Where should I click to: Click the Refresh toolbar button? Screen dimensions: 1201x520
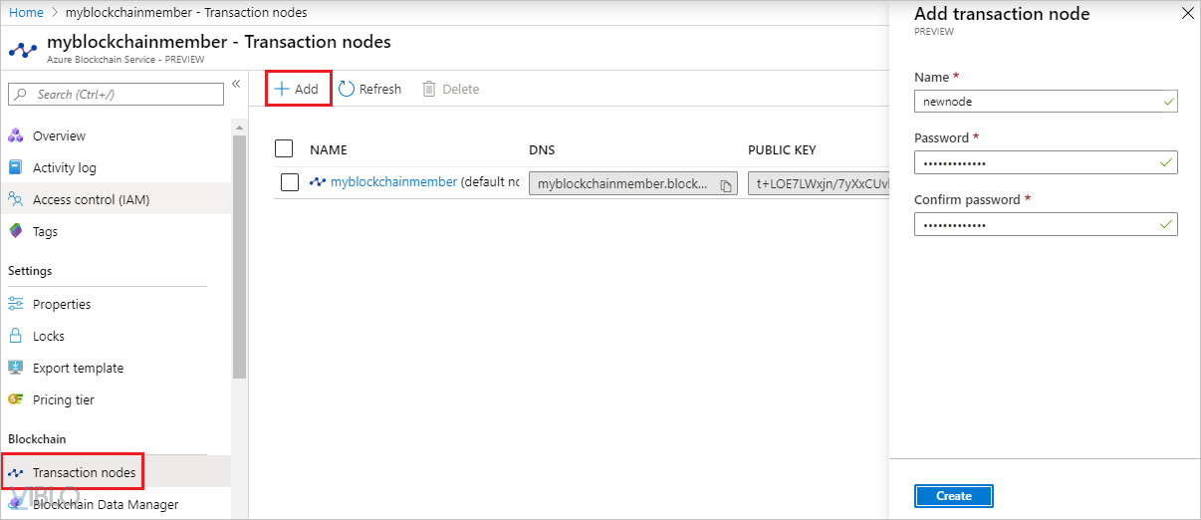pos(370,90)
